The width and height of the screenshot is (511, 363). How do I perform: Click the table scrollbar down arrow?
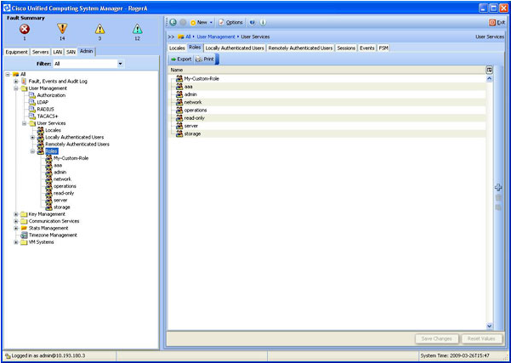[x=489, y=326]
